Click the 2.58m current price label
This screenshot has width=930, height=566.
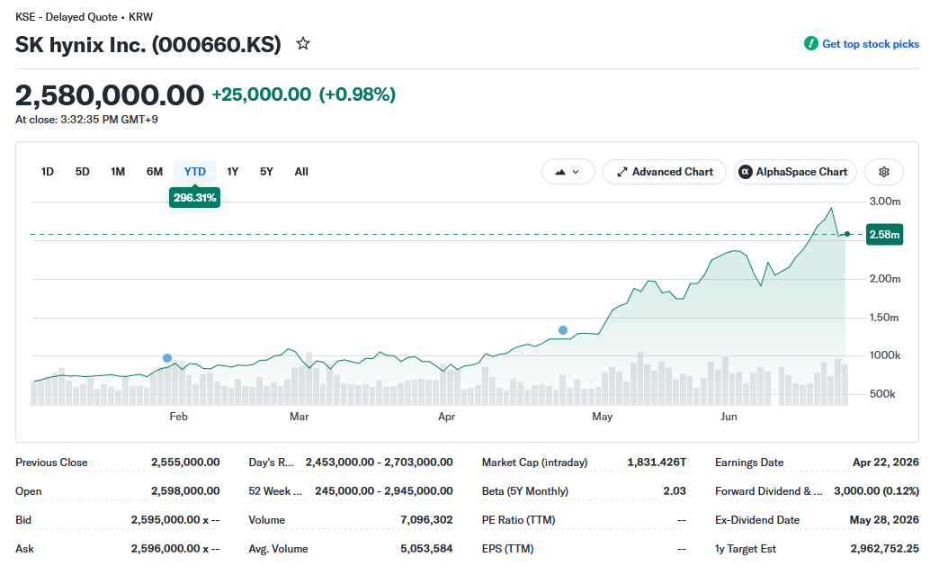(x=884, y=234)
